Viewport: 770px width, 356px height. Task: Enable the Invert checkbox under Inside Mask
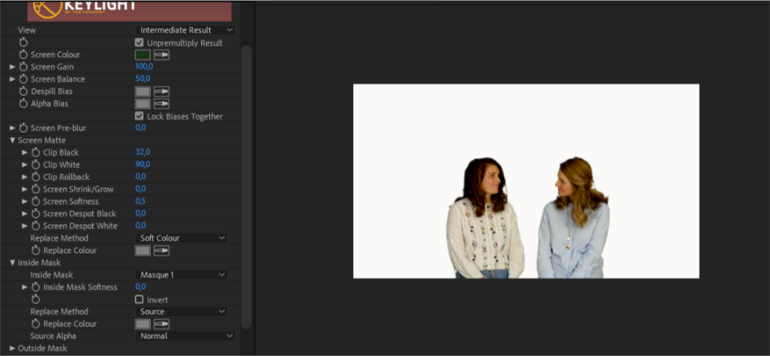(139, 299)
